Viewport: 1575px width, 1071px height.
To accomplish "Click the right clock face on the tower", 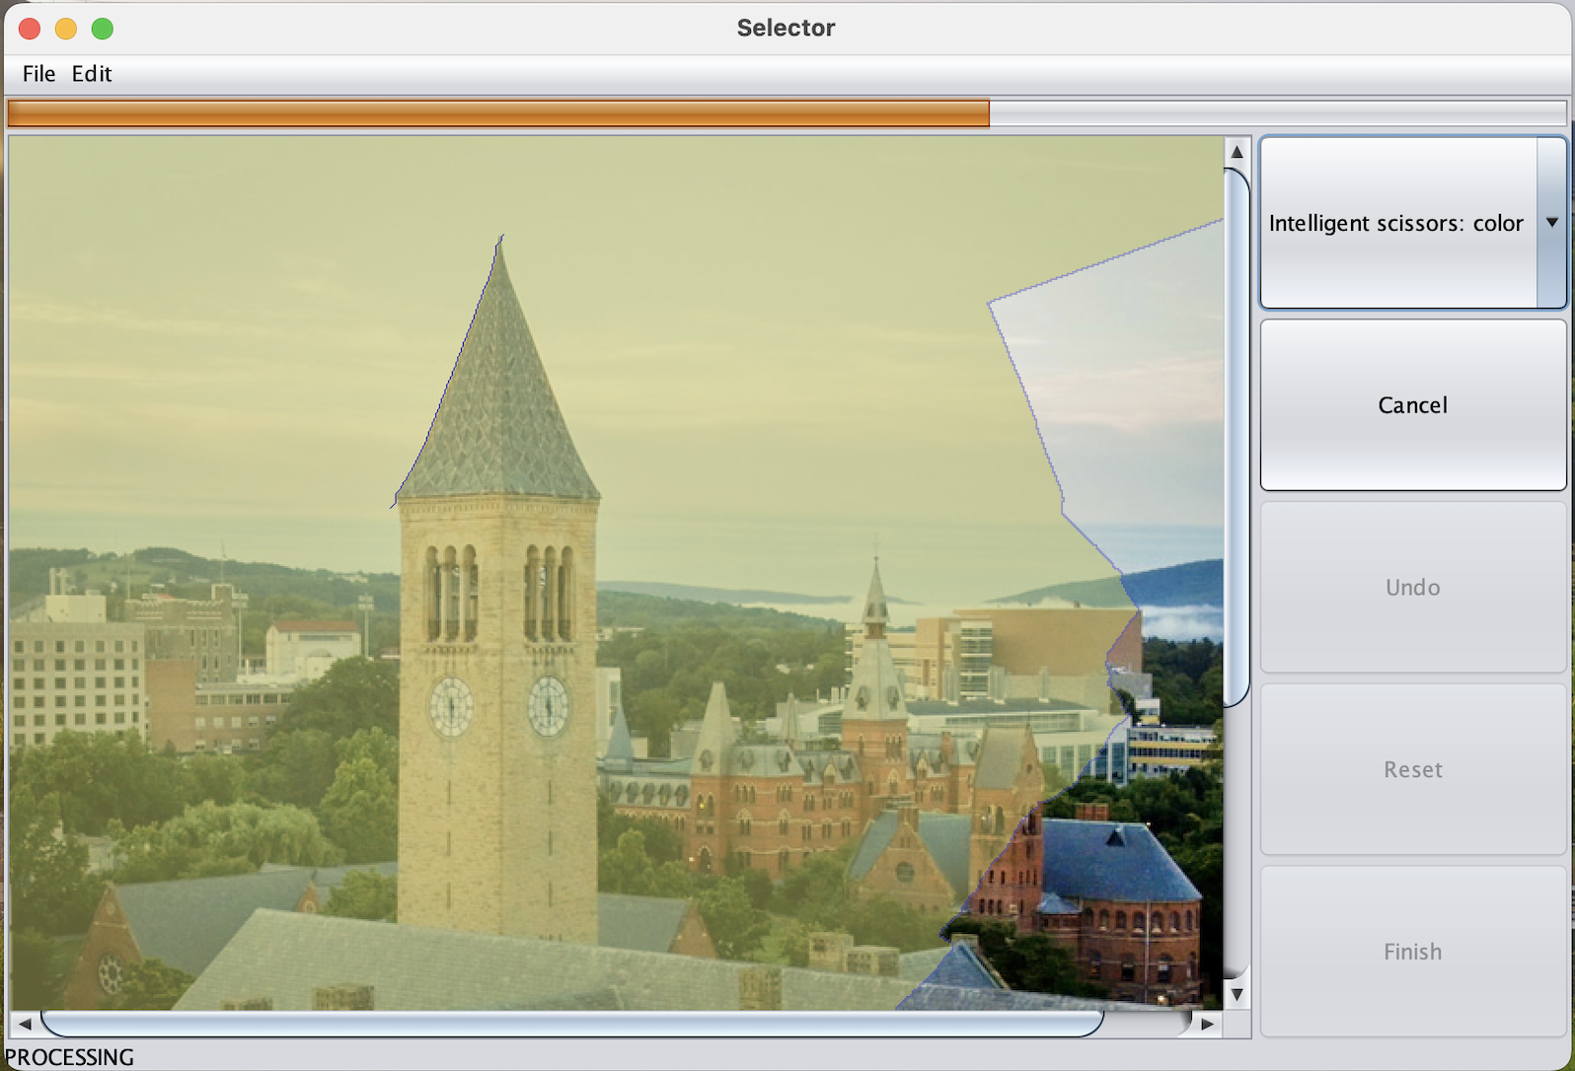I will [x=548, y=706].
